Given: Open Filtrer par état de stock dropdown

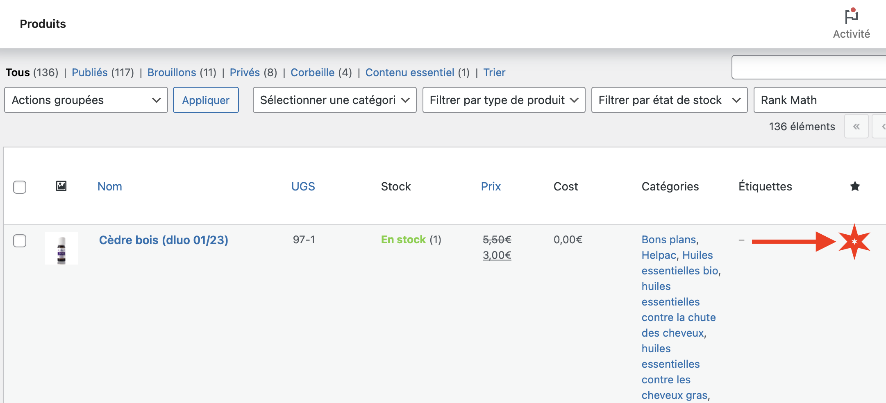Looking at the screenshot, I should coord(669,100).
